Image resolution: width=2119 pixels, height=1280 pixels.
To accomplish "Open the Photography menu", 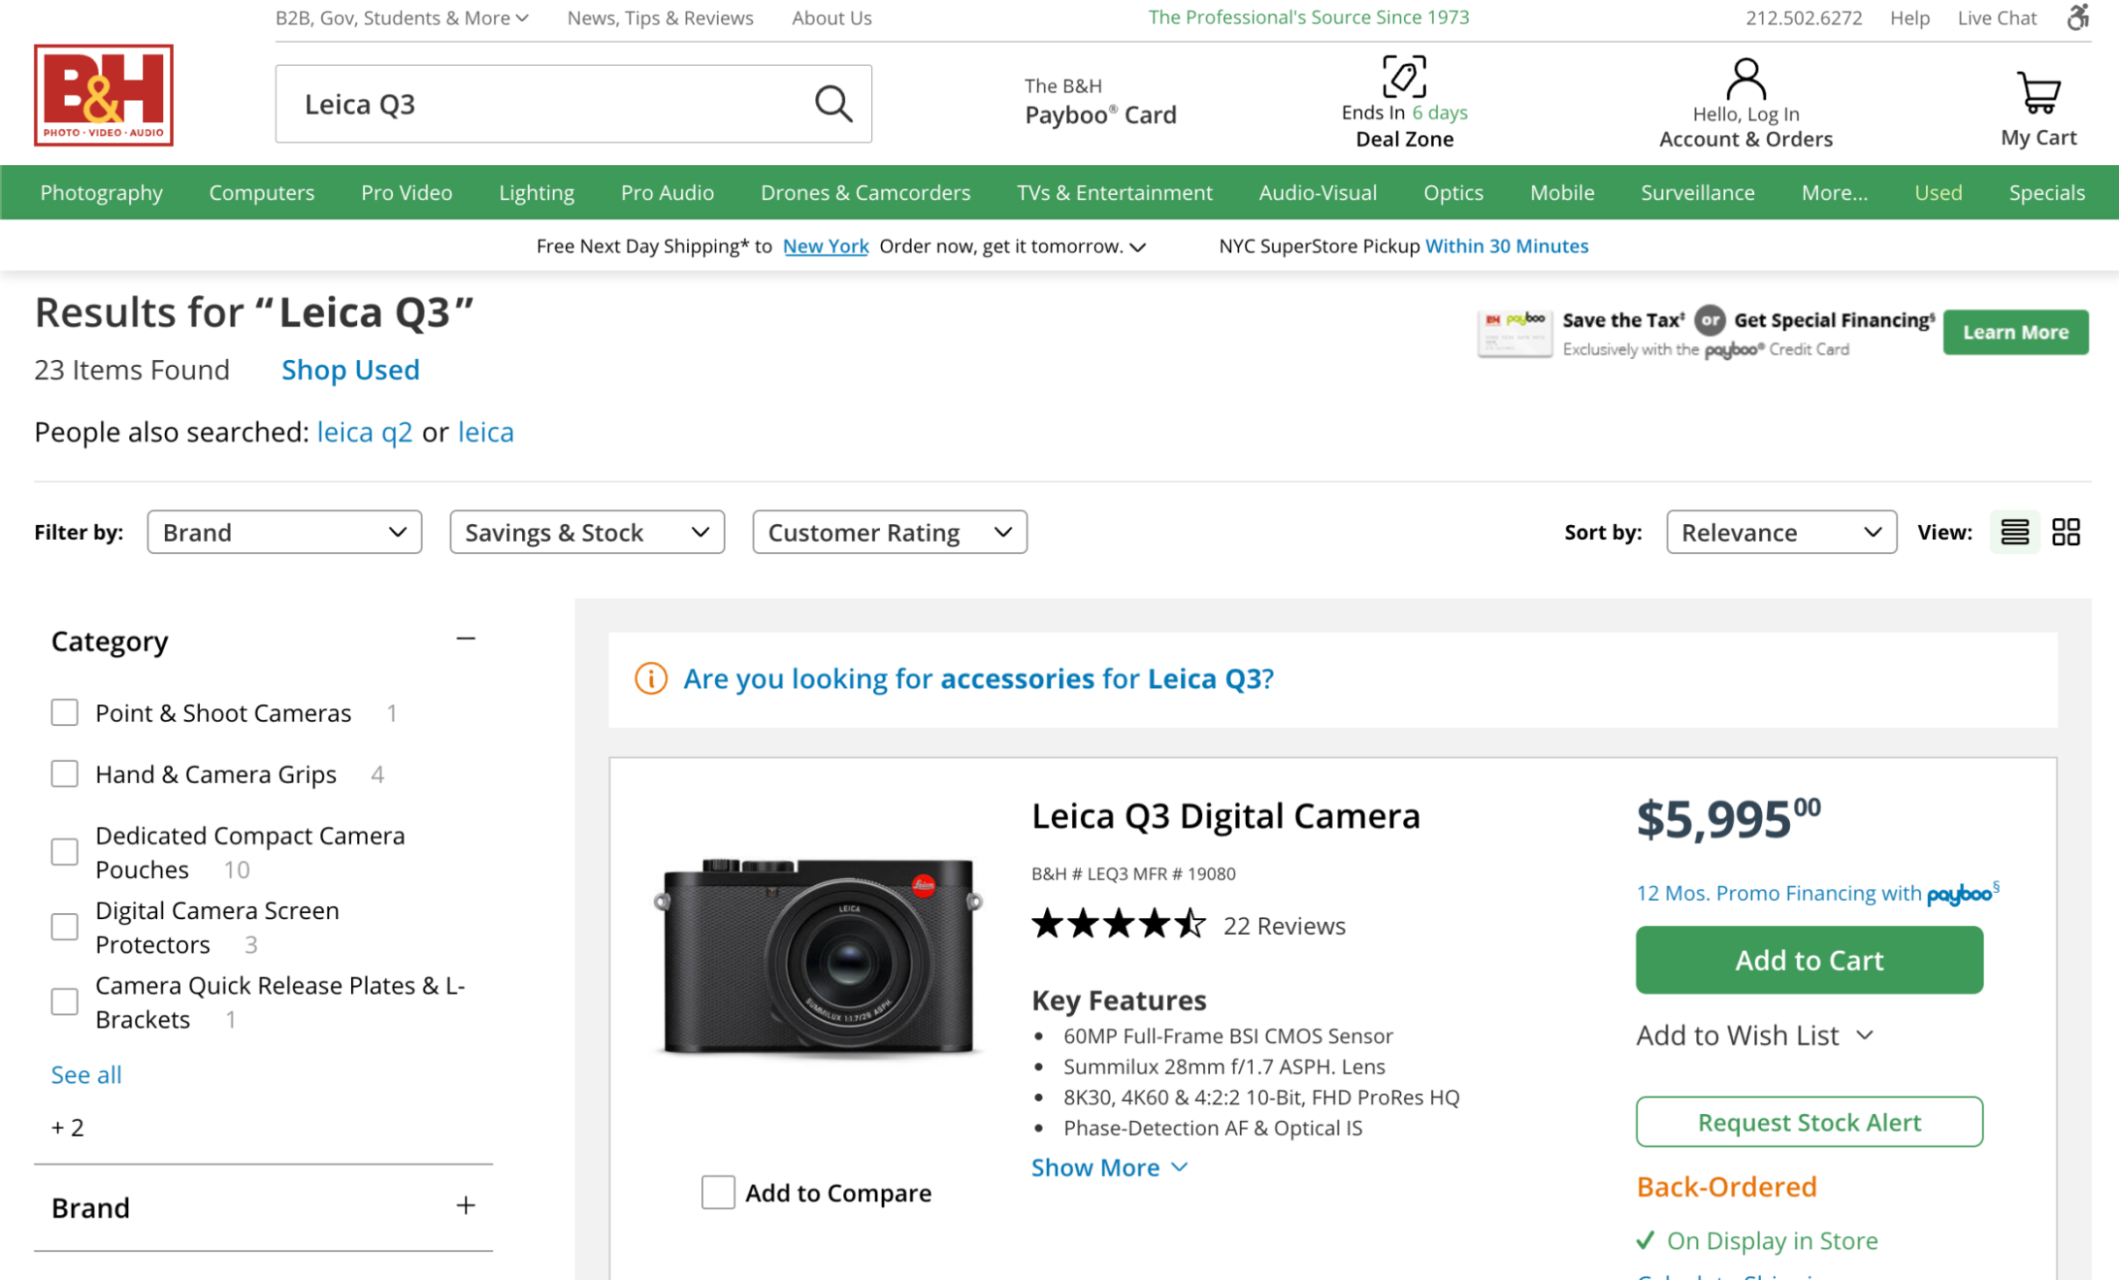I will (101, 192).
